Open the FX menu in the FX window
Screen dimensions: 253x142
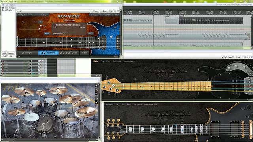3,5
